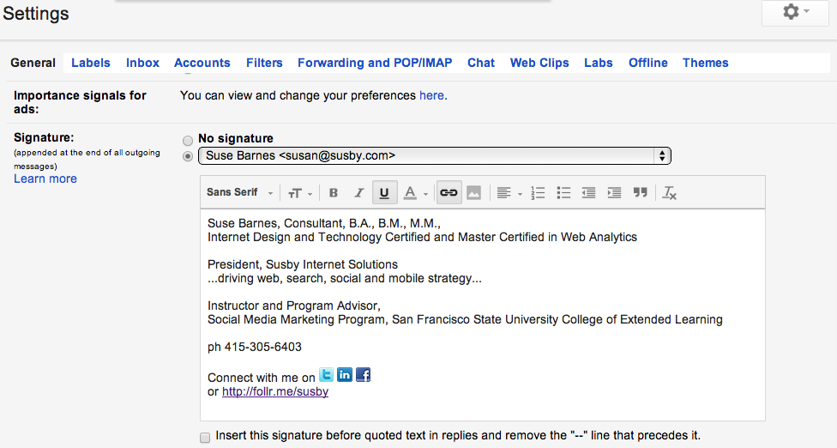
Task: Increase indent in the signature editor
Action: click(614, 193)
